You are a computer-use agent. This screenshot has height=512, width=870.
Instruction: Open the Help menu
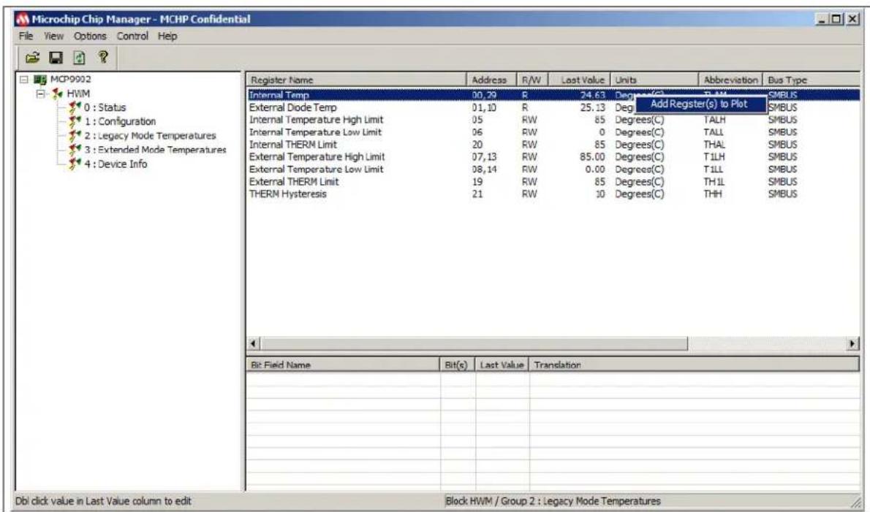pyautogui.click(x=167, y=36)
